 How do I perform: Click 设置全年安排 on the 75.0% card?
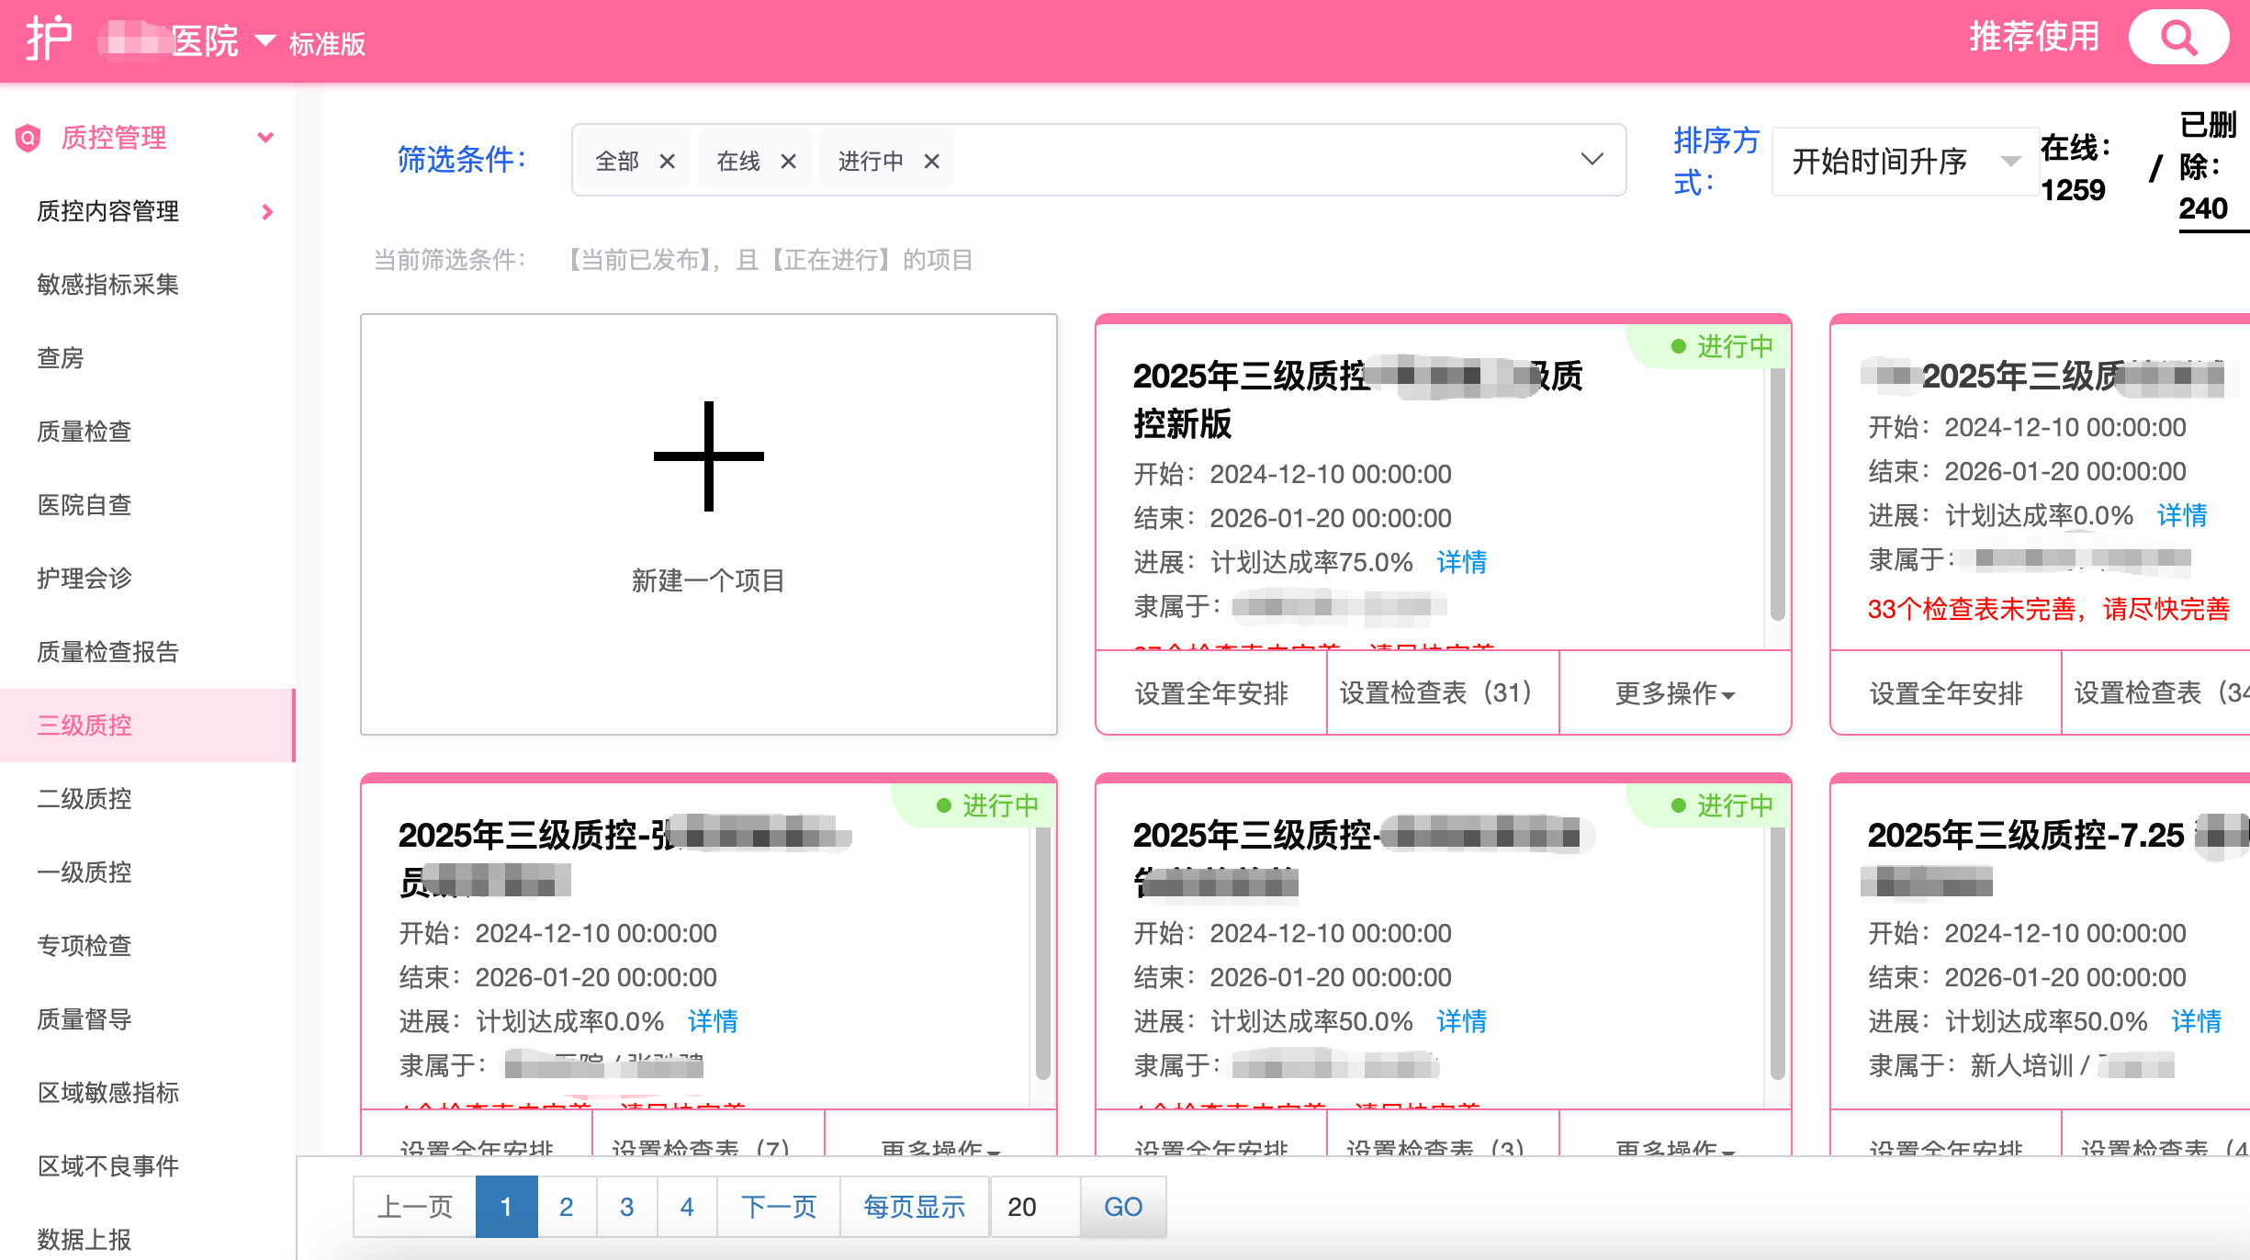(1211, 693)
